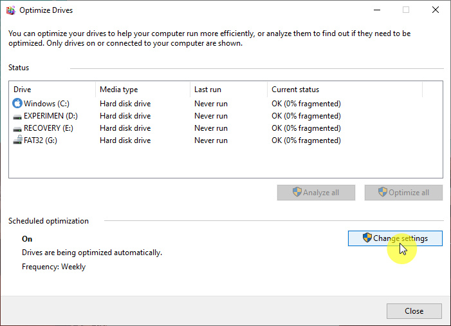Sort list by Media type column header
This screenshot has height=326, width=451.
click(x=143, y=90)
